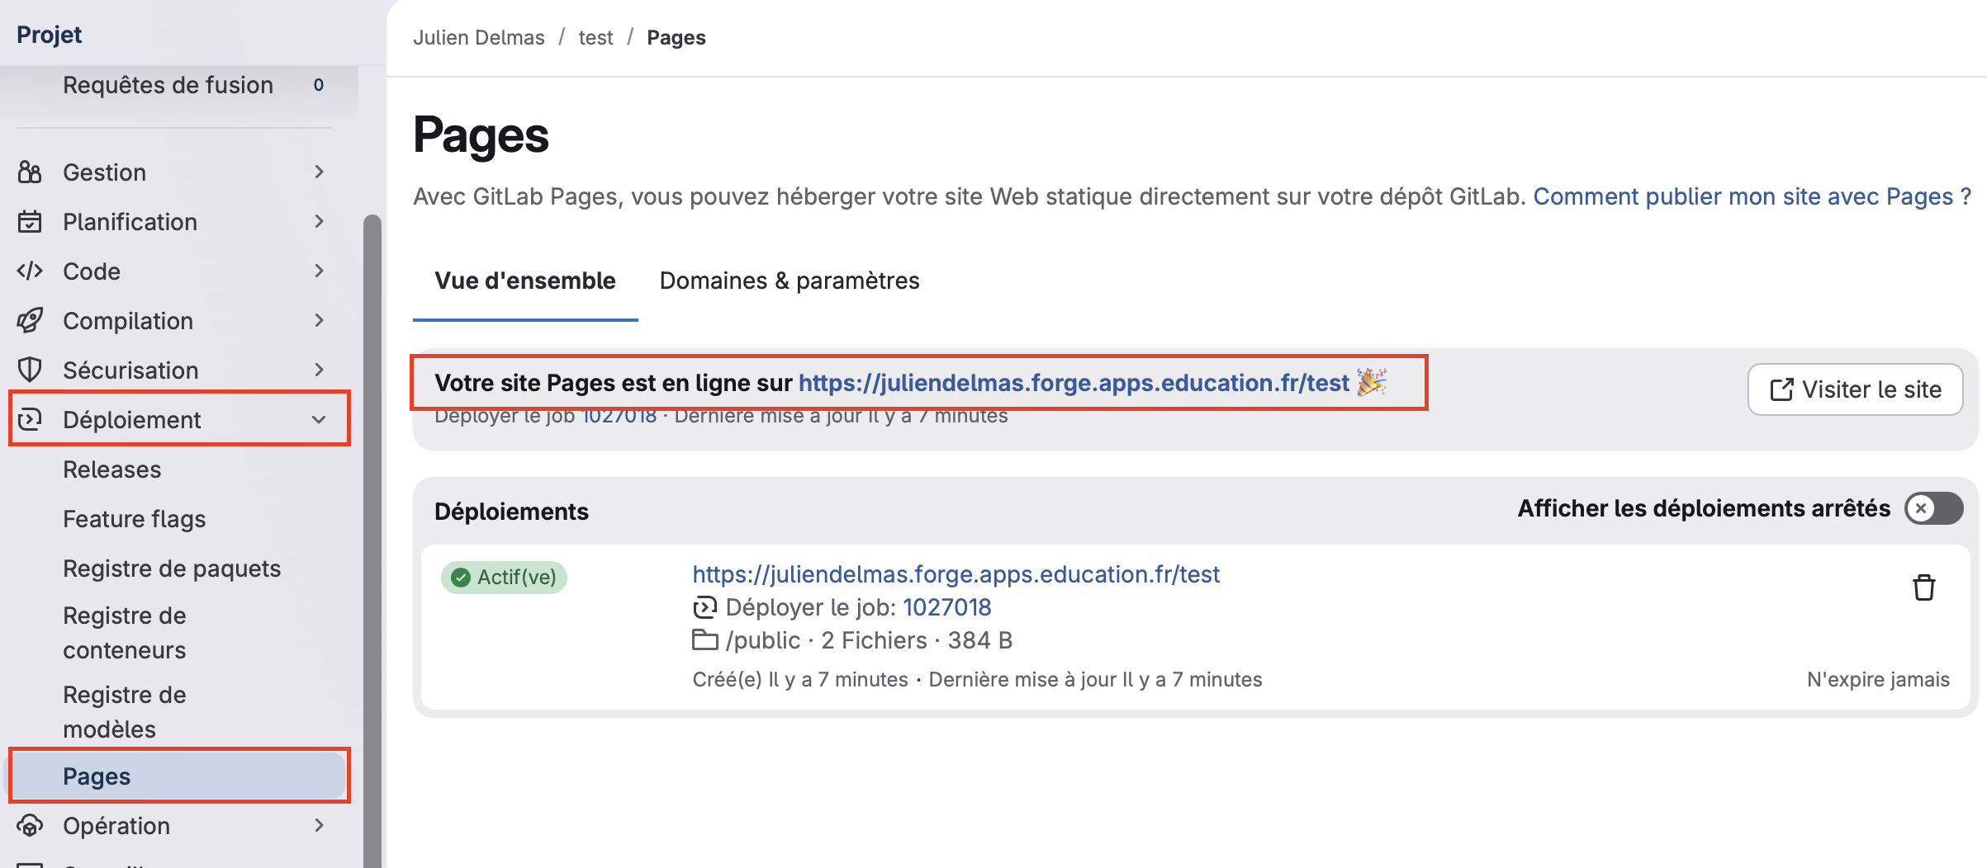Go to Julien Delmas breadcrumb

click(x=479, y=38)
